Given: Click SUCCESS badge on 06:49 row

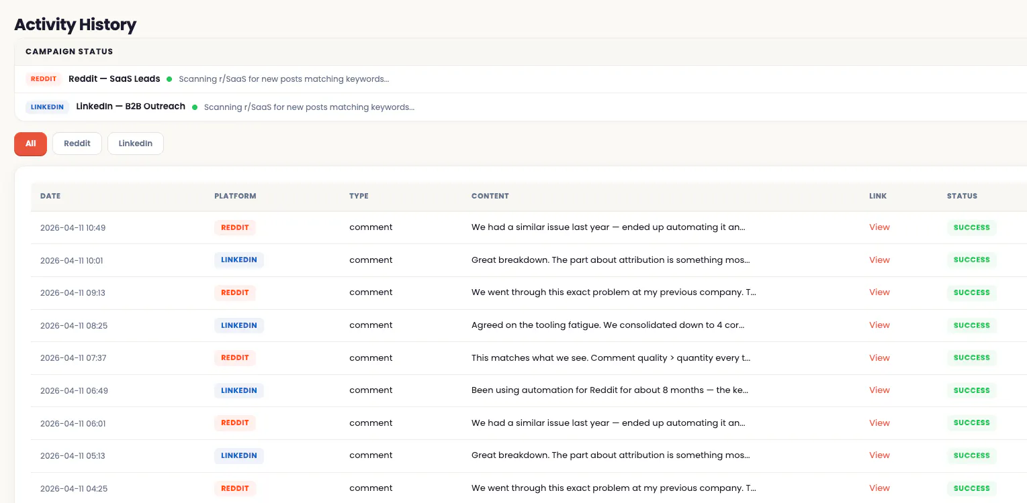Looking at the screenshot, I should [972, 390].
